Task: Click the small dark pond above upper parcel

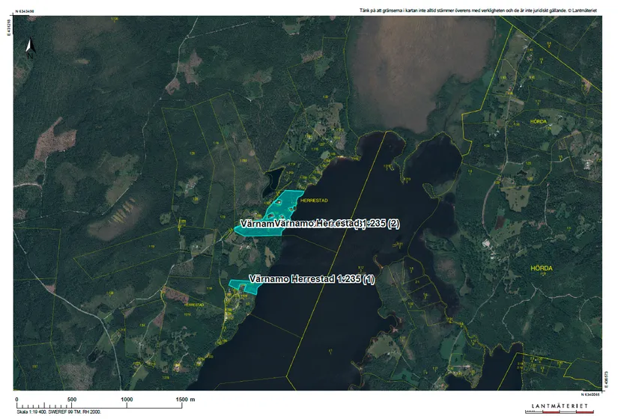Action: click(273, 180)
